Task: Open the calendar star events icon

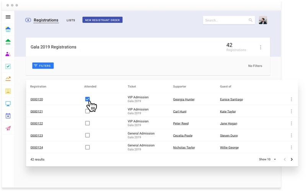Action: click(8, 116)
